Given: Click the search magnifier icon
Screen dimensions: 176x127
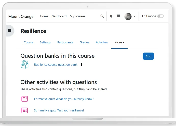Looking at the screenshot, I should 102,16.
